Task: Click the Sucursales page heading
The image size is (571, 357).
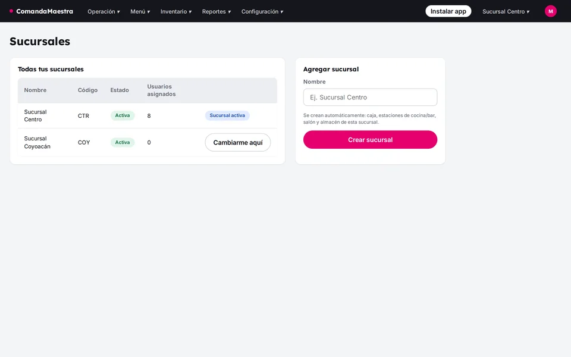Action: point(40,42)
